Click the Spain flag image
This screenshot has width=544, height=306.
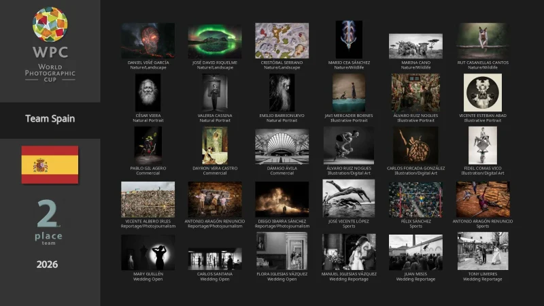(50, 165)
